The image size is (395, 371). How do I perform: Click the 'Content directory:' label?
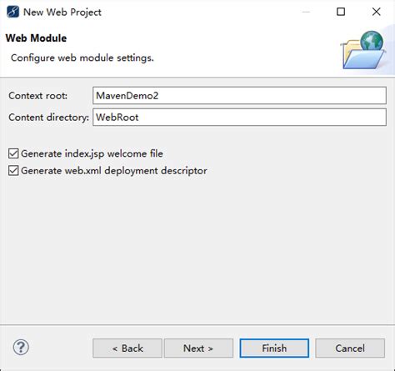coord(48,118)
